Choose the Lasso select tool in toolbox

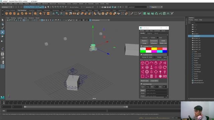(2, 24)
